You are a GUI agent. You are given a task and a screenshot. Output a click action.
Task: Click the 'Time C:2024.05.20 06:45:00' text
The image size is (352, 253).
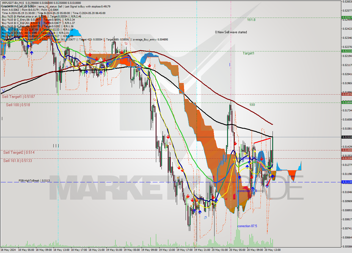(89, 13)
